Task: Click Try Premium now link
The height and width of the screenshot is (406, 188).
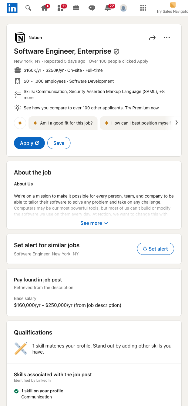Action: coord(142,108)
